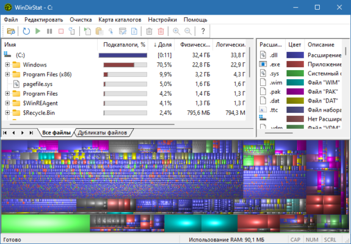Open the Карта каталогов menu
Viewport: 351px width, 244px height.
click(120, 20)
